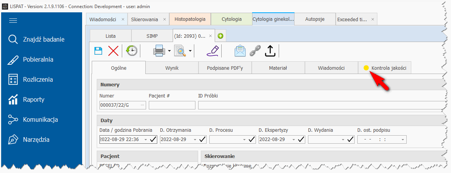This screenshot has width=451, height=173.
Task: Toggle the D. Wydania checkmark
Action: point(350,139)
